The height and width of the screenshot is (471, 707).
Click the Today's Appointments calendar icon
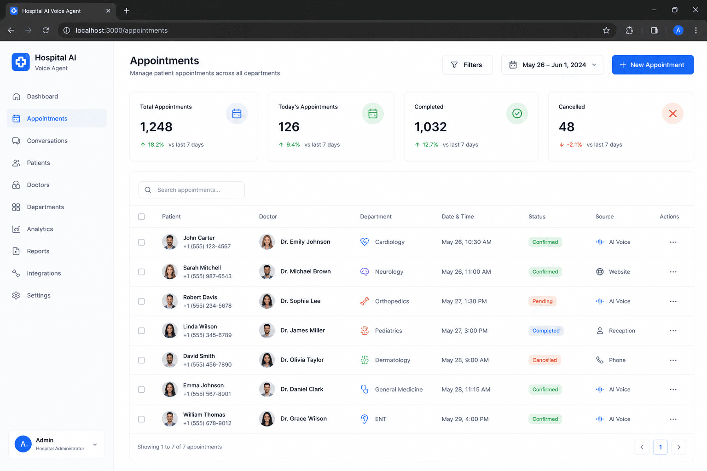(373, 114)
